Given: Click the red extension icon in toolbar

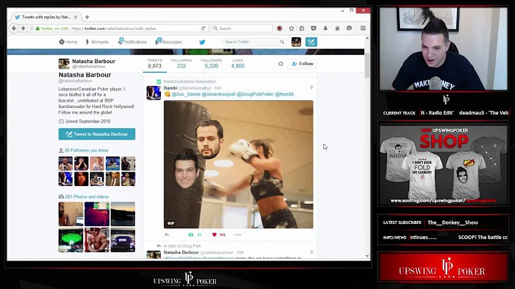Looking at the screenshot, I should tap(280, 29).
